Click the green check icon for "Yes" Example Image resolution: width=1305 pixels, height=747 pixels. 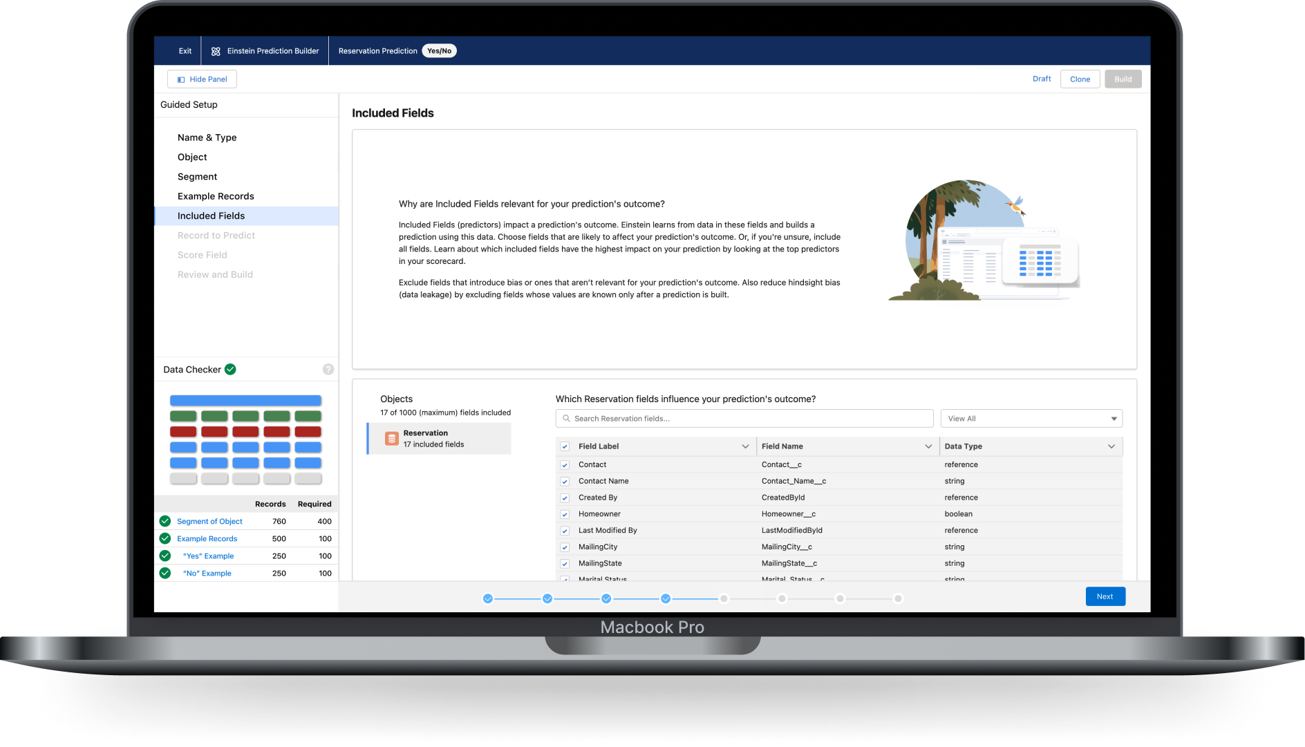165,556
